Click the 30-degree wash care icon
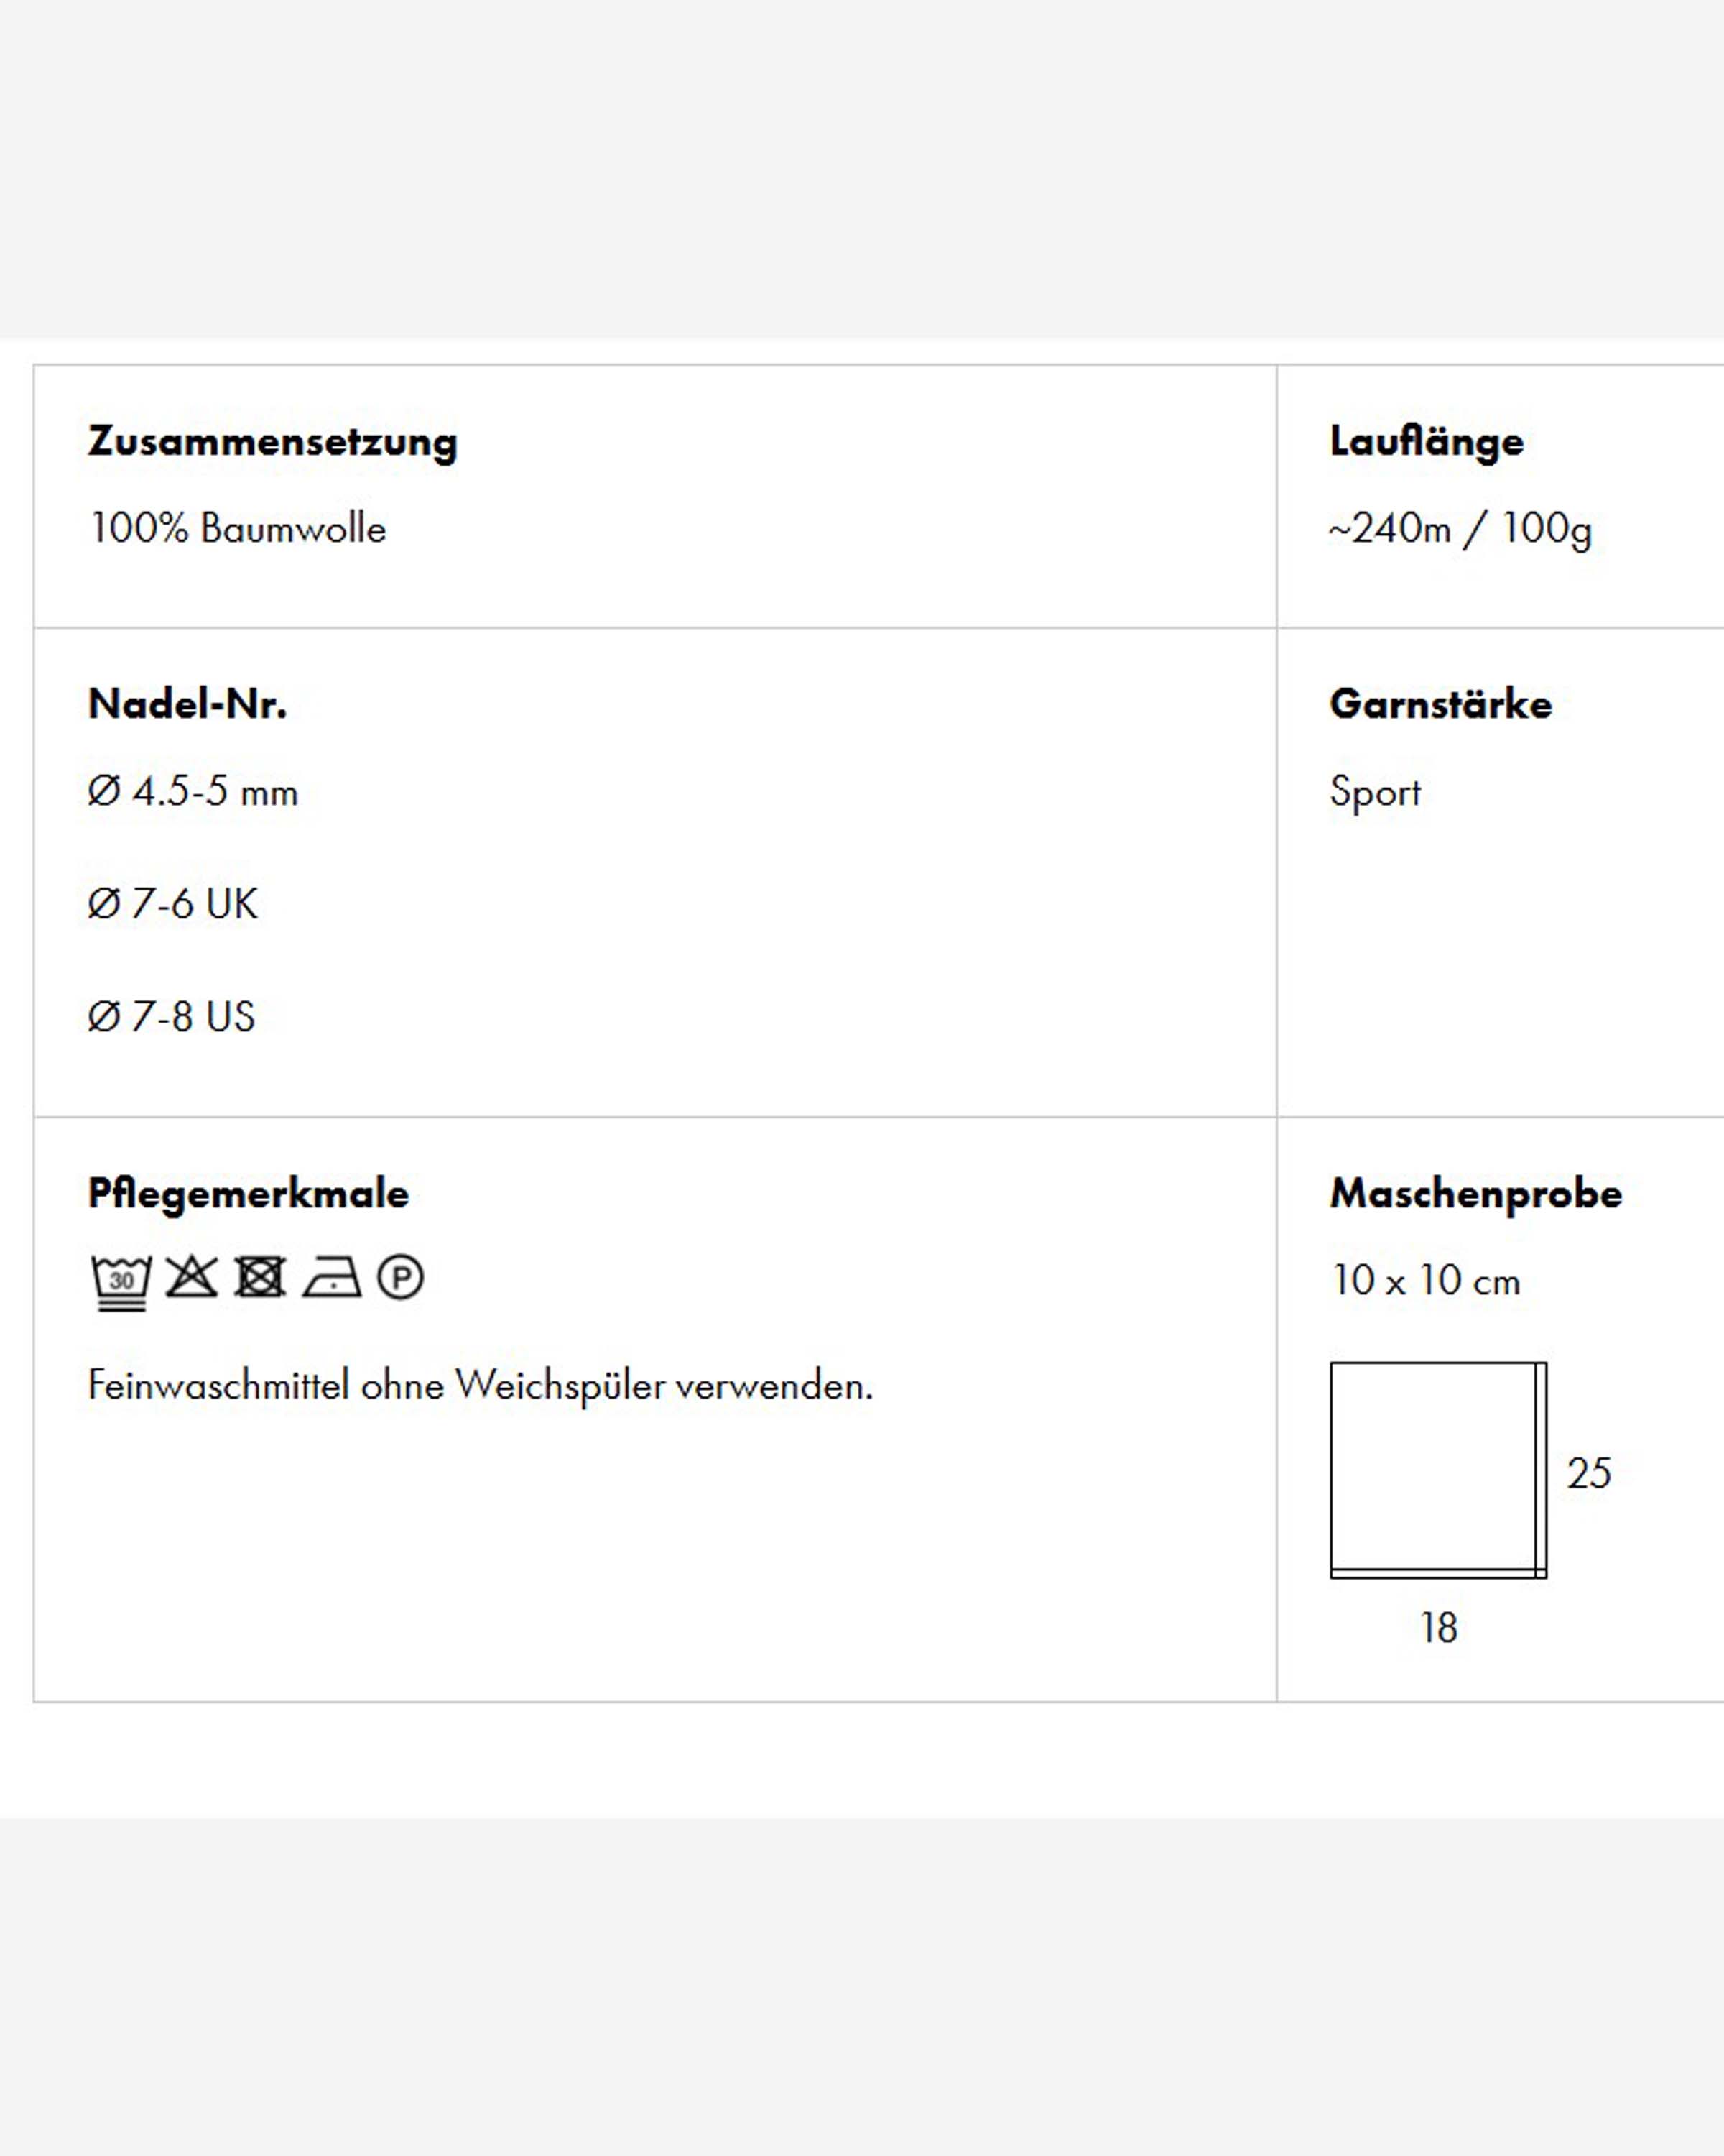This screenshot has width=1724, height=2156. coord(121,1283)
